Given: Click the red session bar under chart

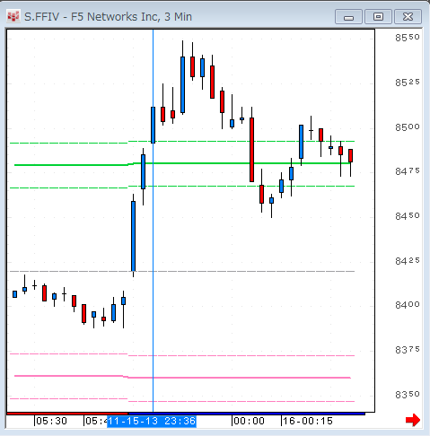Looking at the screenshot, I should (x=67, y=414).
